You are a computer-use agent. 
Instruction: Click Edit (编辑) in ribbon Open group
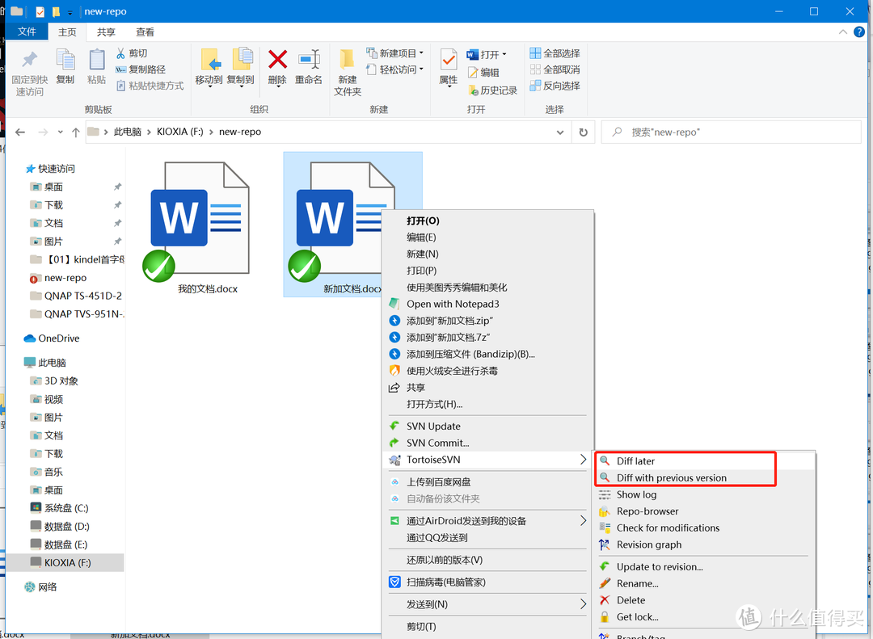483,72
